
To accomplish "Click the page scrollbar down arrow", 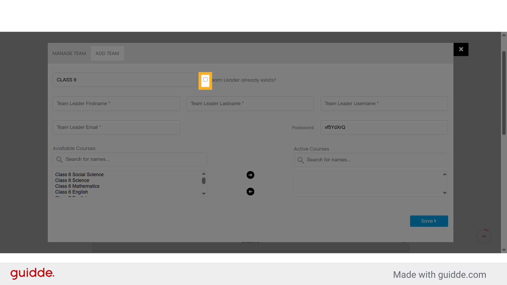I will 504,250.
